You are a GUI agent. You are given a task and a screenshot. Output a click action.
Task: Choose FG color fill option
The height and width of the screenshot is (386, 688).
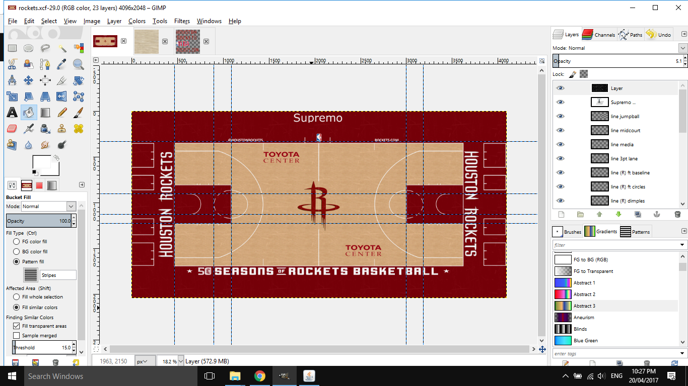click(x=17, y=242)
